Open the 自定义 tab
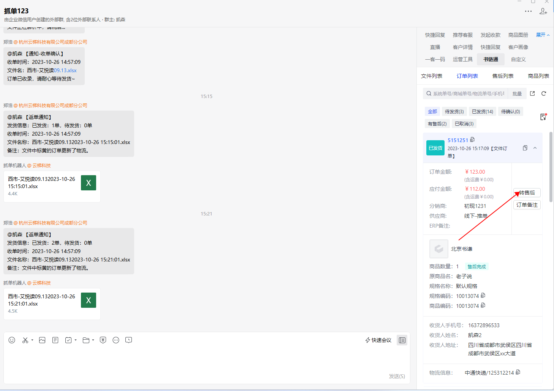This screenshot has height=391, width=554. 518,59
